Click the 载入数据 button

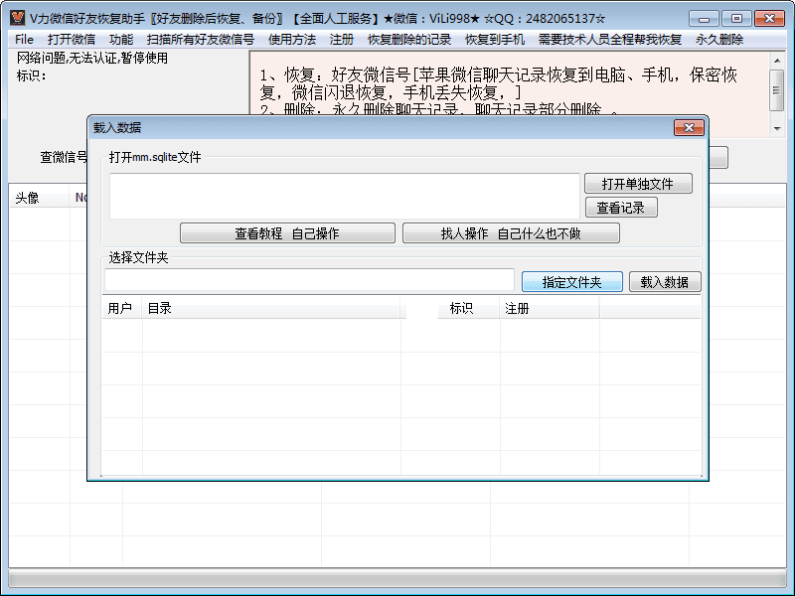(665, 282)
